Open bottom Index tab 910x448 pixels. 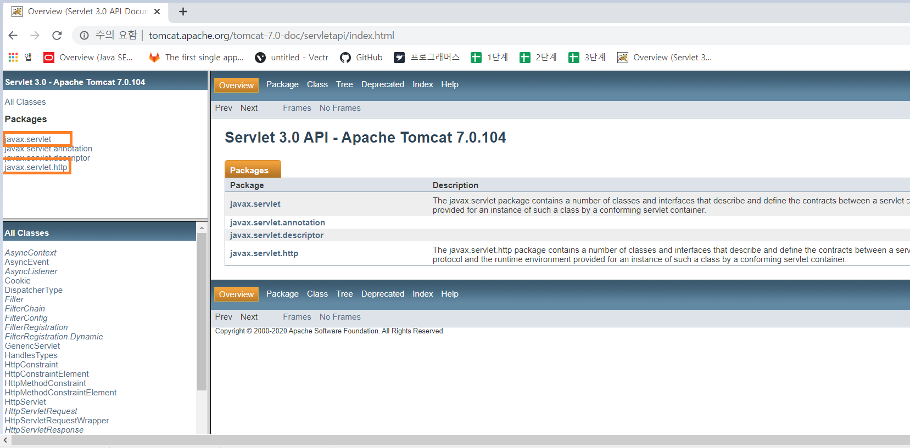pos(423,294)
